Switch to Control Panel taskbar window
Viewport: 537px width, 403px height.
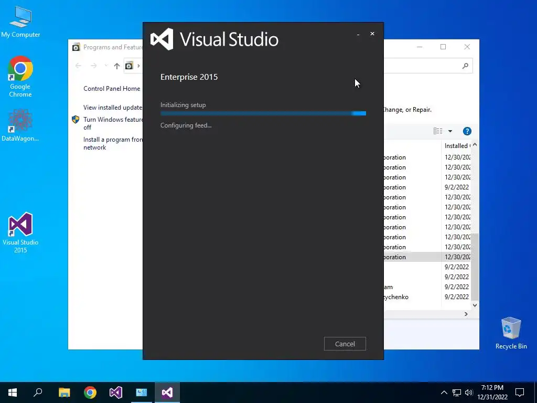pos(142,393)
